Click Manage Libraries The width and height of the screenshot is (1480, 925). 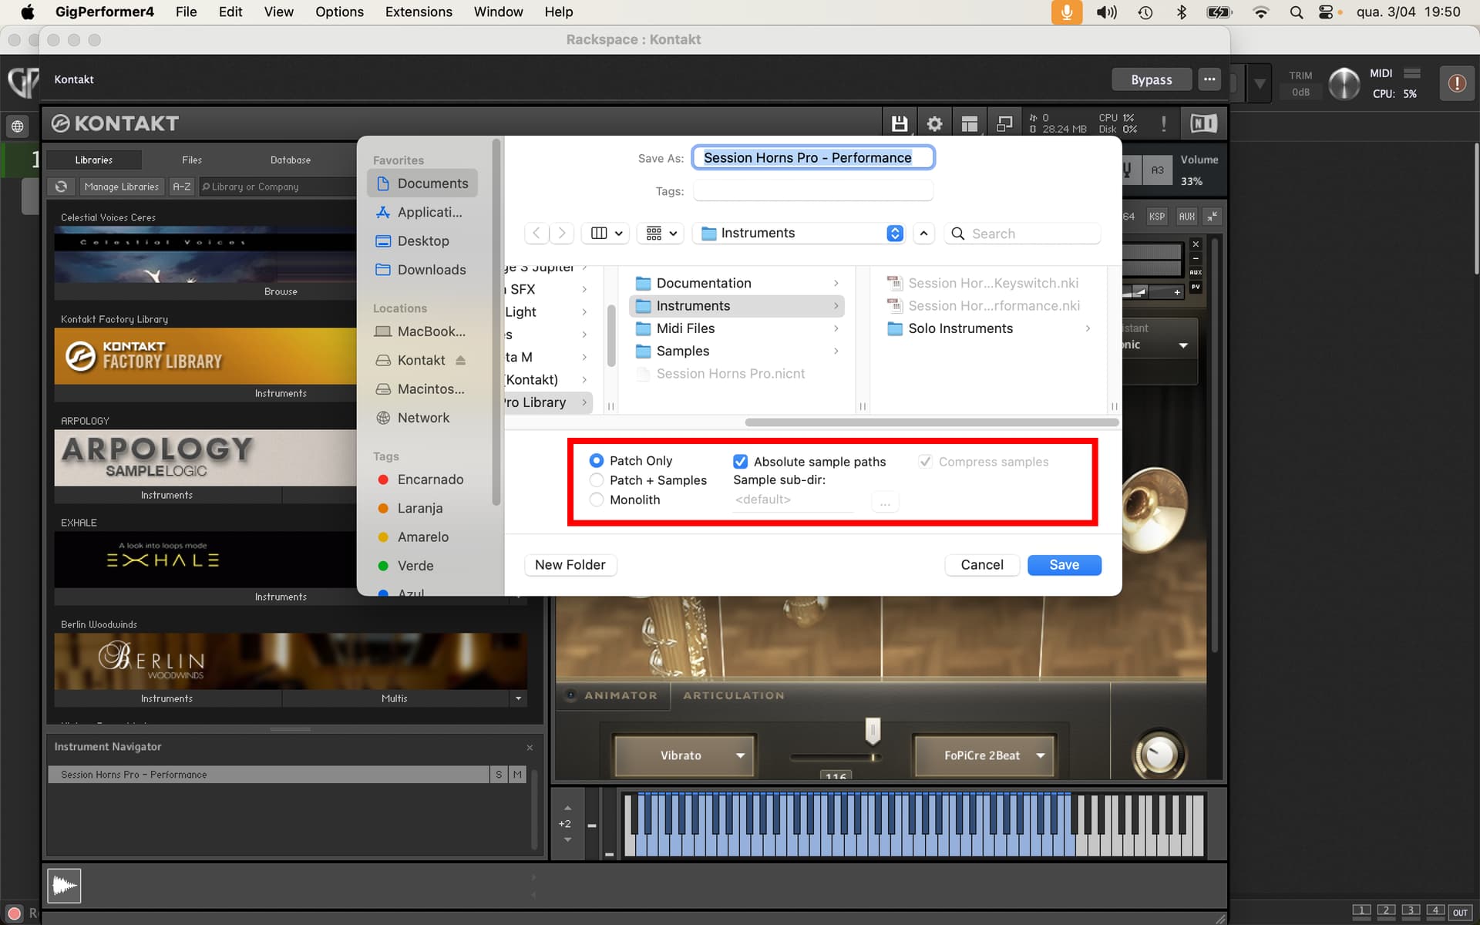(x=121, y=187)
